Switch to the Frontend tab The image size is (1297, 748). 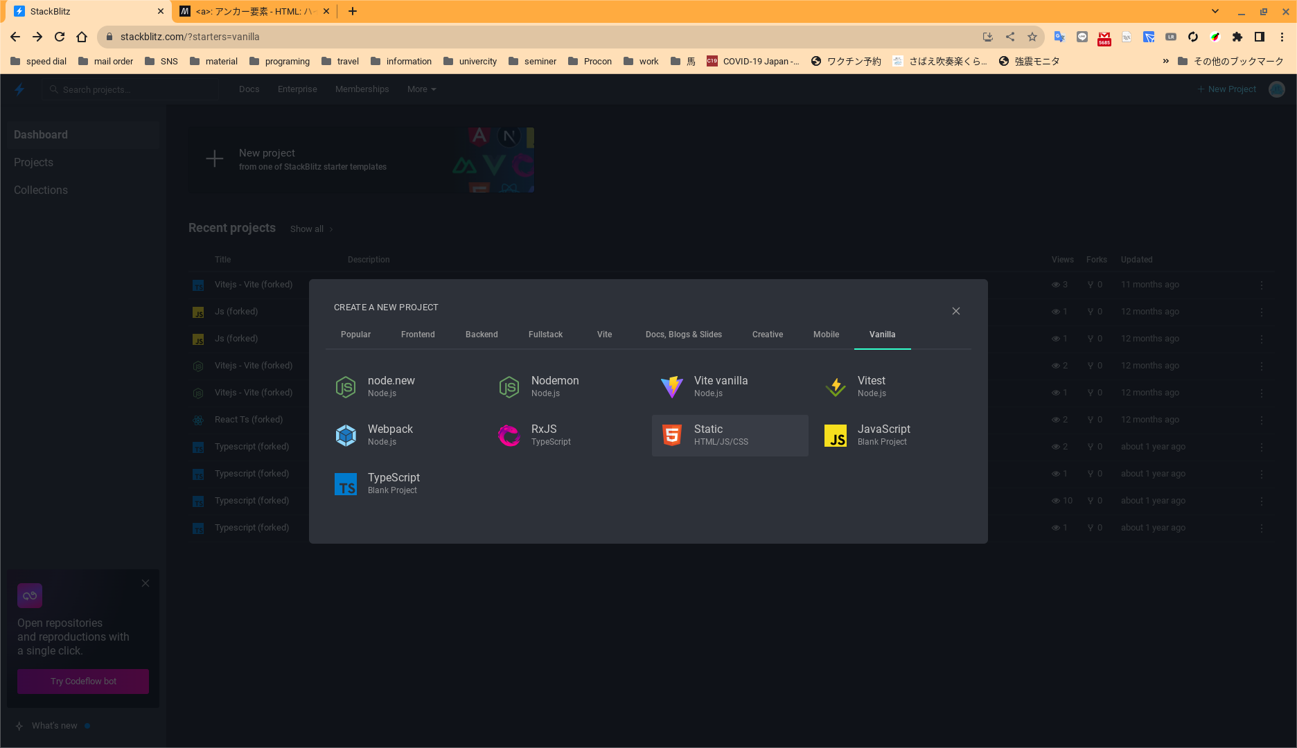coord(418,335)
